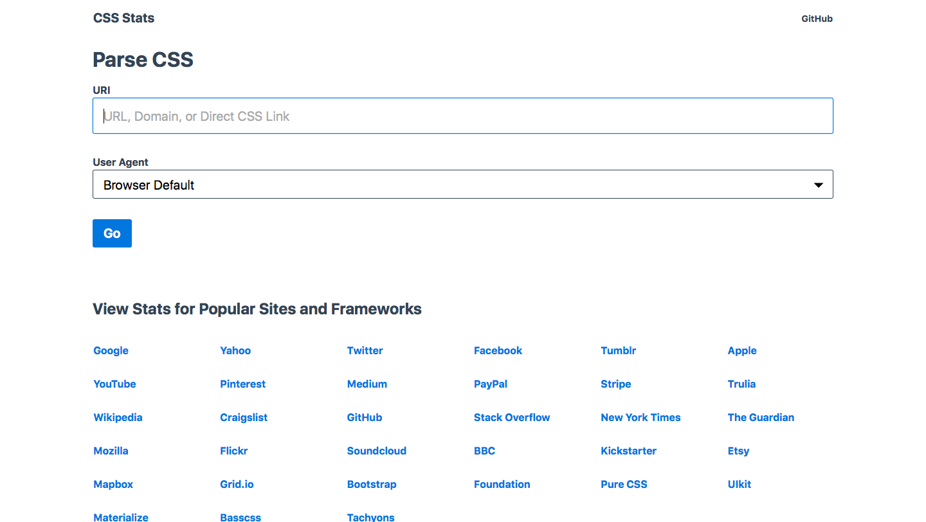This screenshot has width=926, height=522.
Task: View stats for Etsy
Action: pyautogui.click(x=738, y=451)
